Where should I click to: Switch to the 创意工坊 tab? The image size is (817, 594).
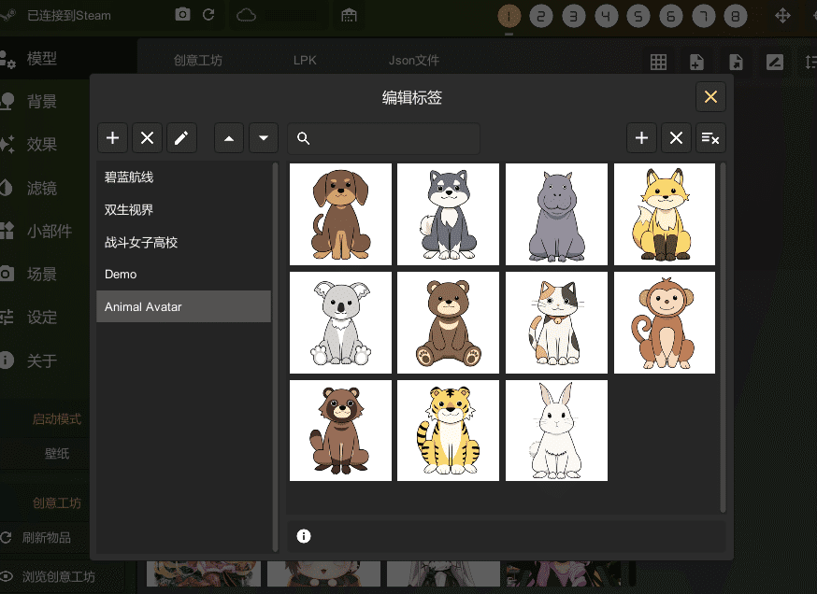[198, 61]
